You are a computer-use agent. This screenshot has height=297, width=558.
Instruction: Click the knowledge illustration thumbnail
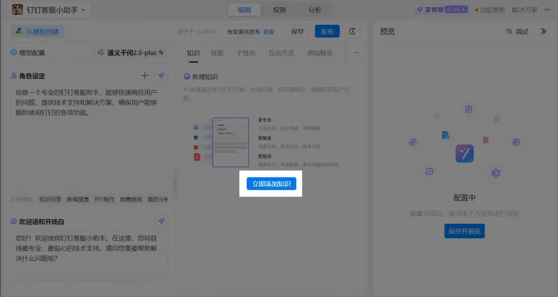pyautogui.click(x=221, y=142)
